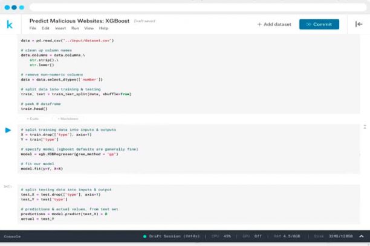Click the notebook title Predict Malicious Websites
Viewport: 370px width, 246px height.
point(79,20)
